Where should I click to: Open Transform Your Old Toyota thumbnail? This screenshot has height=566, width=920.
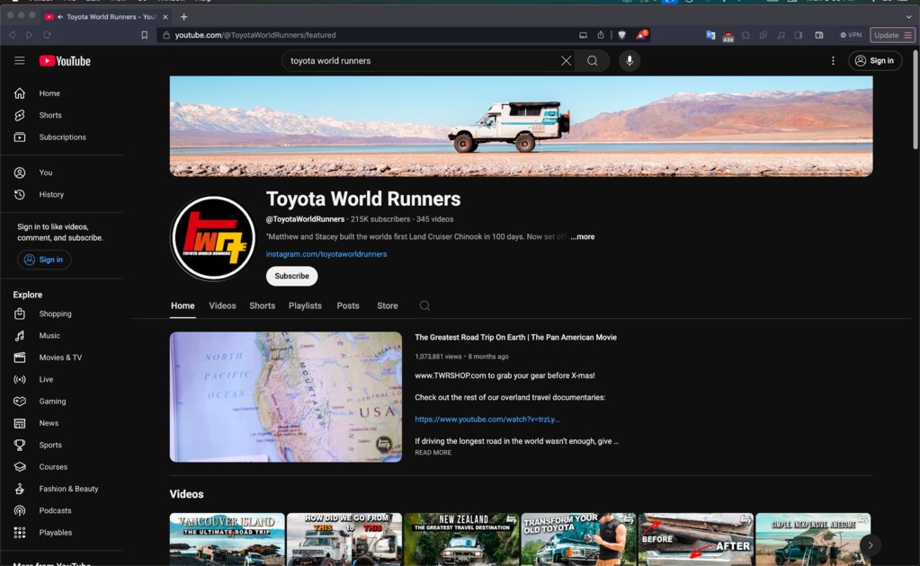coord(578,539)
